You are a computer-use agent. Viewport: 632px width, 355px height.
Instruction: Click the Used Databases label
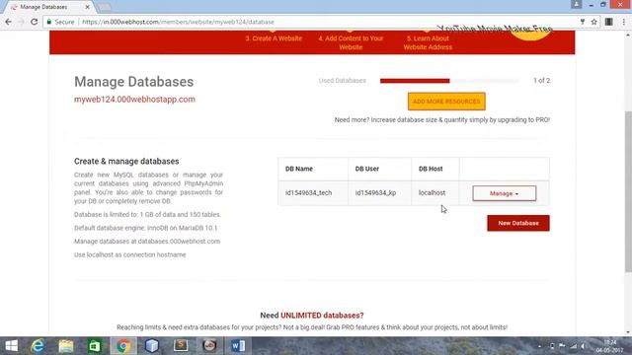(x=343, y=81)
